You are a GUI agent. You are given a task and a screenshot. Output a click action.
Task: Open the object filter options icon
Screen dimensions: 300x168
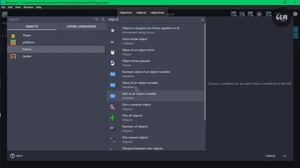(x=97, y=20)
